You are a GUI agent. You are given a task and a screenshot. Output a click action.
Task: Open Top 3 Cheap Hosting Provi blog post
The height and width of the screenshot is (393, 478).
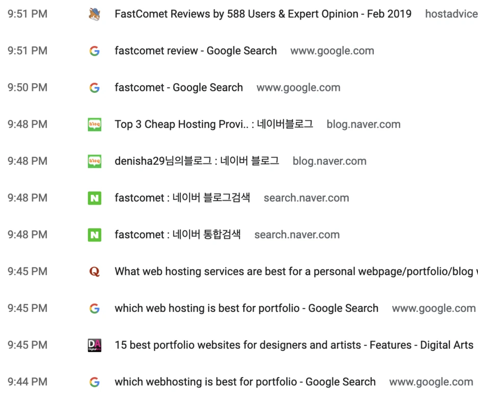[x=213, y=124]
